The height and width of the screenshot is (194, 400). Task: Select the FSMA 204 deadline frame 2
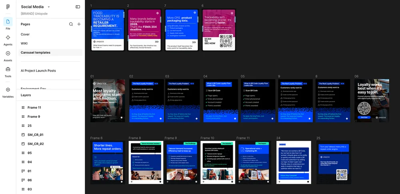pos(144,30)
